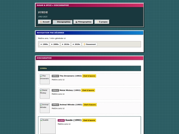Viewport: 179px width, 134px height.
Task: Click Chef-d'œuvre badge on Suede album
Action: 89,120
